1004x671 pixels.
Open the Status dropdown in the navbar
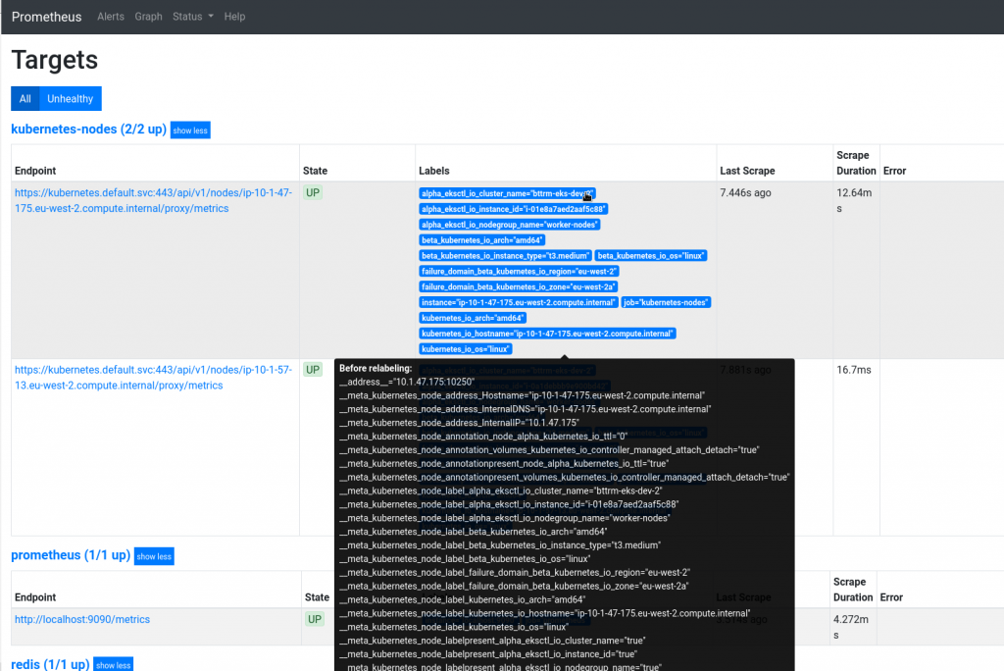tap(190, 17)
